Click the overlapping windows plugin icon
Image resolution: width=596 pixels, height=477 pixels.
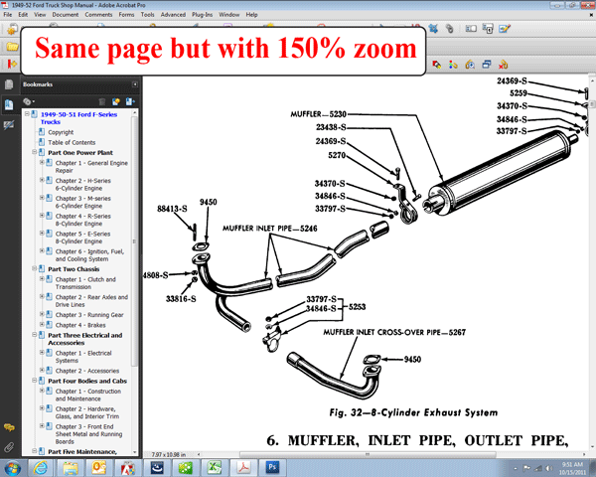tap(487, 65)
